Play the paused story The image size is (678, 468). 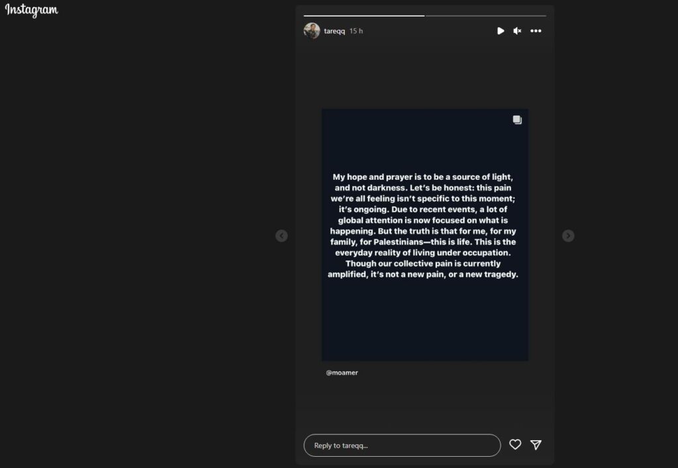coord(501,30)
